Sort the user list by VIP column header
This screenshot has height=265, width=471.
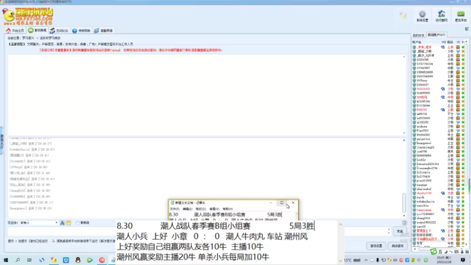443,42
